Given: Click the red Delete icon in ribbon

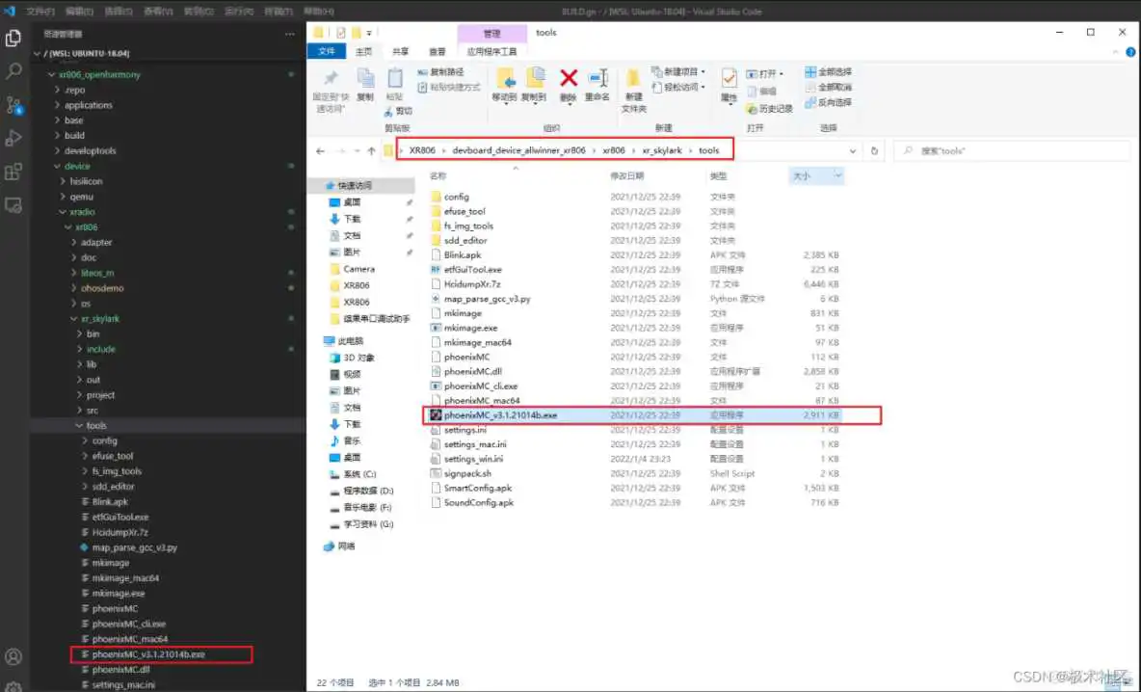Looking at the screenshot, I should pyautogui.click(x=569, y=81).
